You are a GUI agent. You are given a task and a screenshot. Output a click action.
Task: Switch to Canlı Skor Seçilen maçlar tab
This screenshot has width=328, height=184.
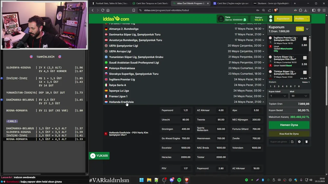(231, 3)
